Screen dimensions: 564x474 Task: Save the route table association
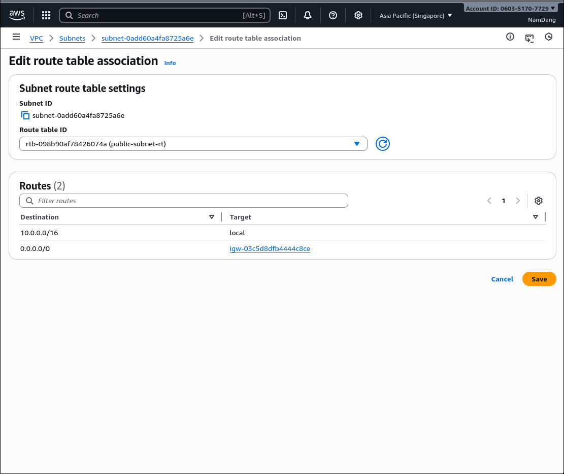point(539,279)
